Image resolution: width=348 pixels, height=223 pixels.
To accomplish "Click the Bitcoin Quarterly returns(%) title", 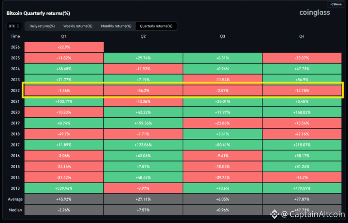I will coord(38,13).
